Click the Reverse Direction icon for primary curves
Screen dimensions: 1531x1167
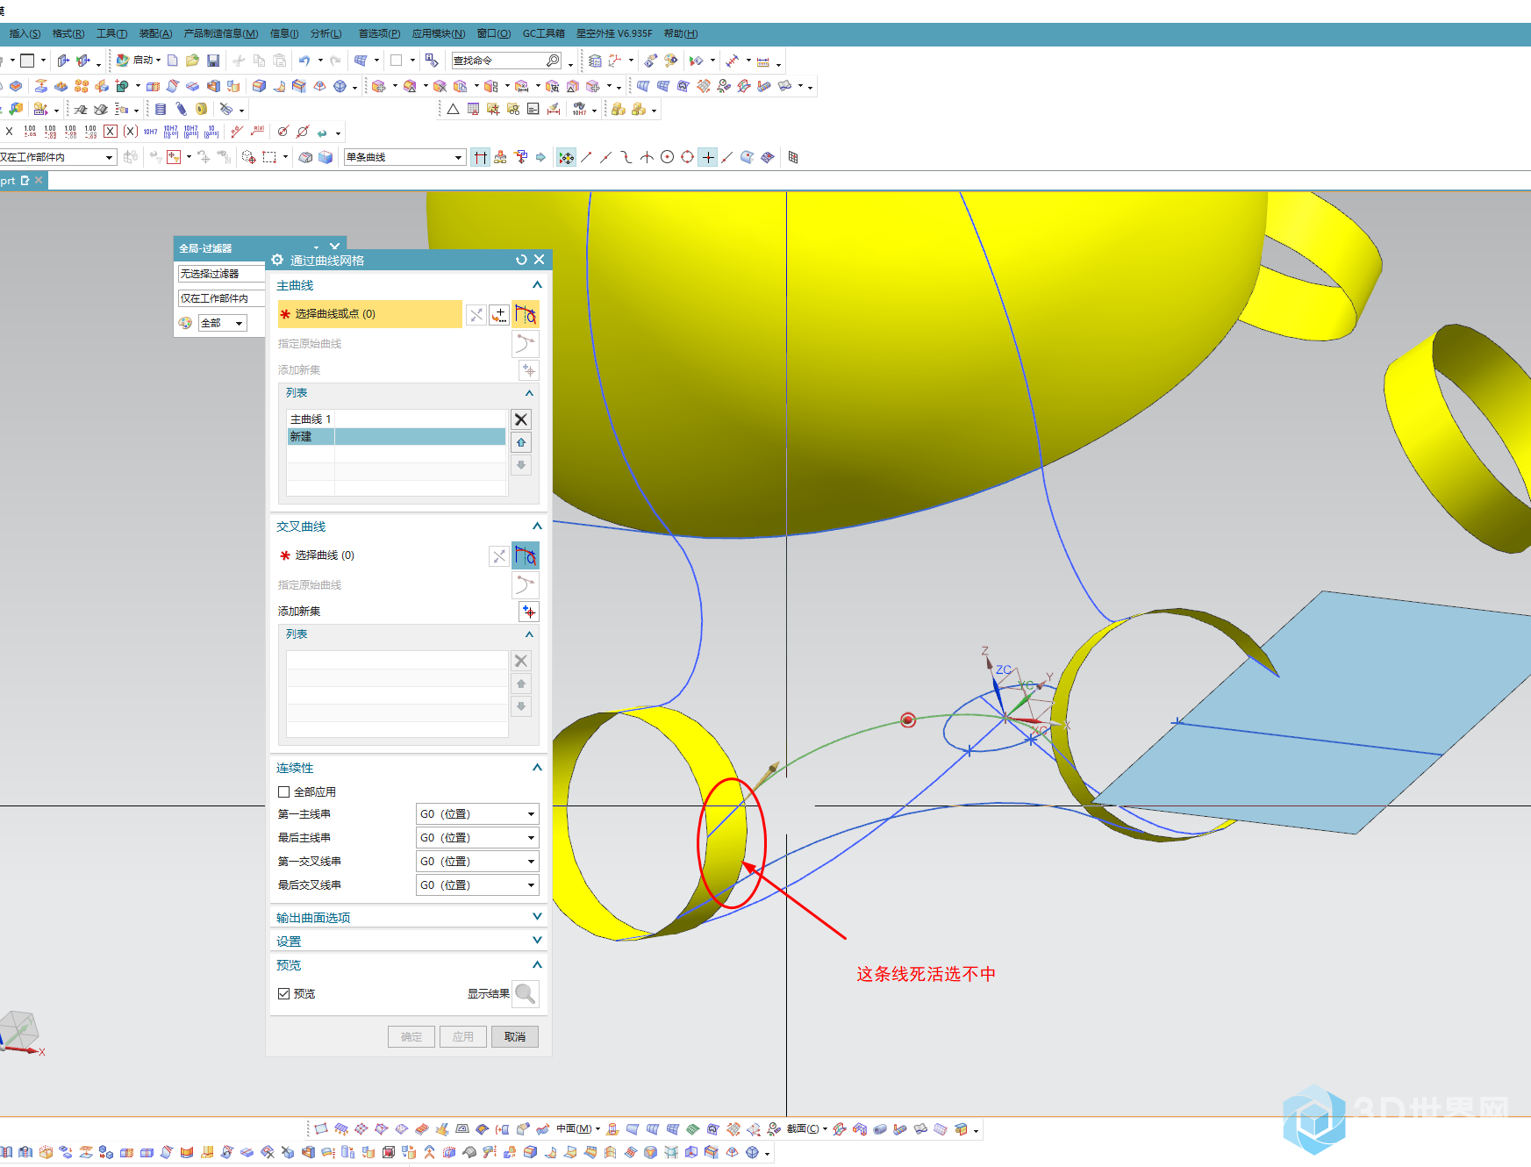(476, 314)
